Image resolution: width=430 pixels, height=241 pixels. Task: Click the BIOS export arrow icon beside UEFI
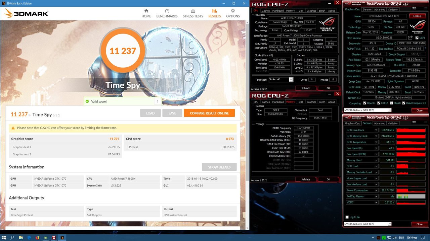410,38
